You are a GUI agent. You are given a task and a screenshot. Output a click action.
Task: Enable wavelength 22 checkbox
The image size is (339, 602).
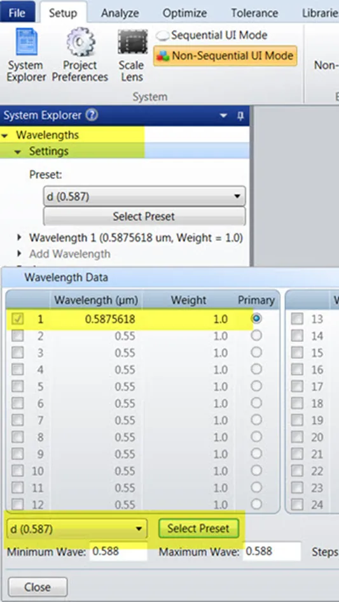(x=297, y=471)
